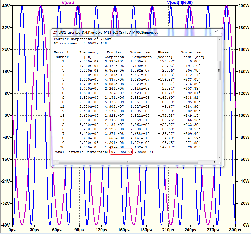This screenshot has height=234, width=251.
Task: Click the resize grip of log window
Action: (220, 163)
